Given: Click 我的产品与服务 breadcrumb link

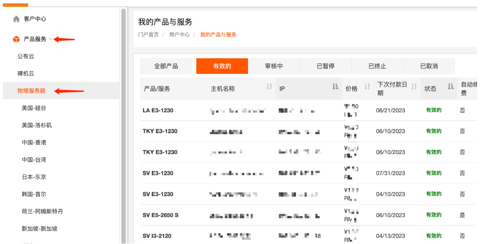Looking at the screenshot, I should [218, 35].
